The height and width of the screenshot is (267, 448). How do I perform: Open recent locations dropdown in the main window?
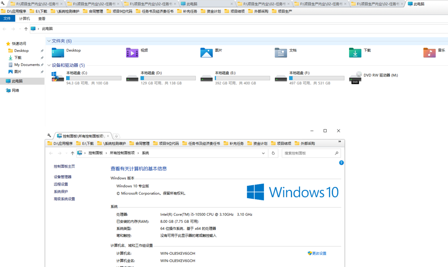[20, 29]
